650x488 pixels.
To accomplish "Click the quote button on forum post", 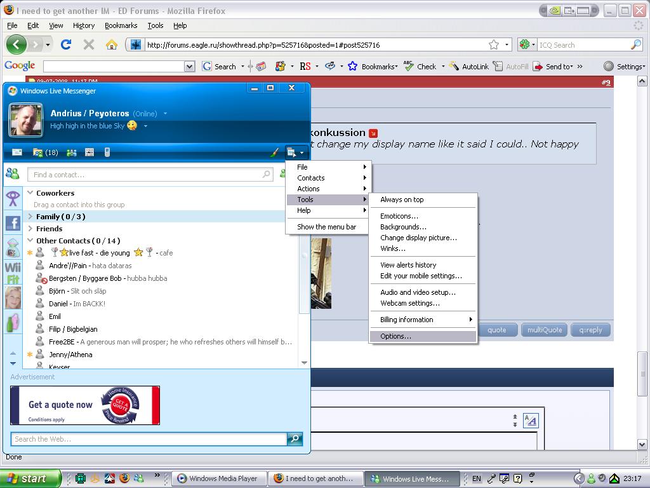I will coord(497,330).
